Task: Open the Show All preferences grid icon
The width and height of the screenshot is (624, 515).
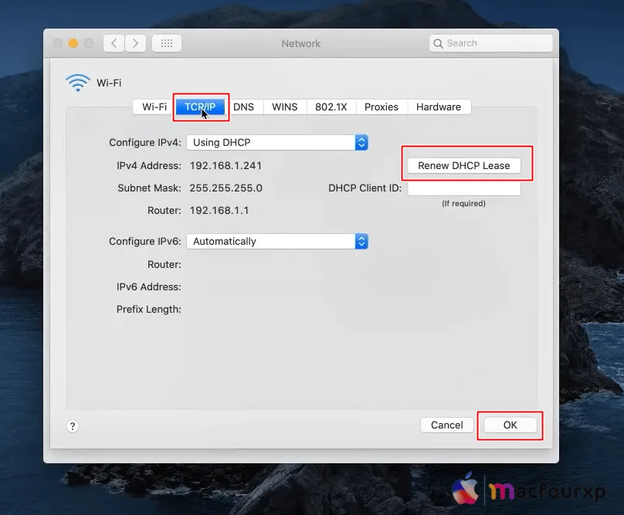Action: (167, 43)
